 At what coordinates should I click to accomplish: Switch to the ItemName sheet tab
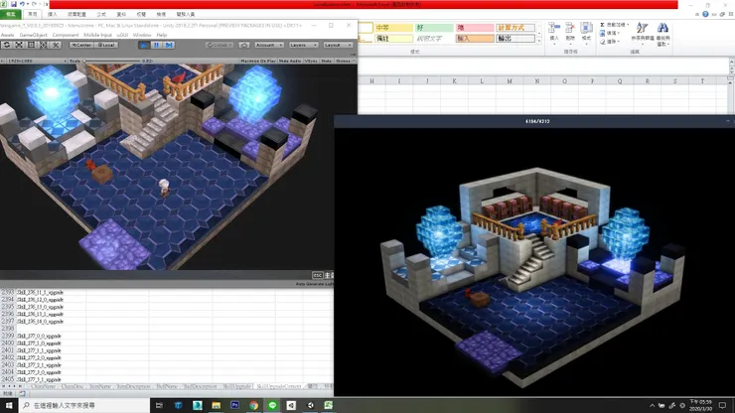coord(100,387)
